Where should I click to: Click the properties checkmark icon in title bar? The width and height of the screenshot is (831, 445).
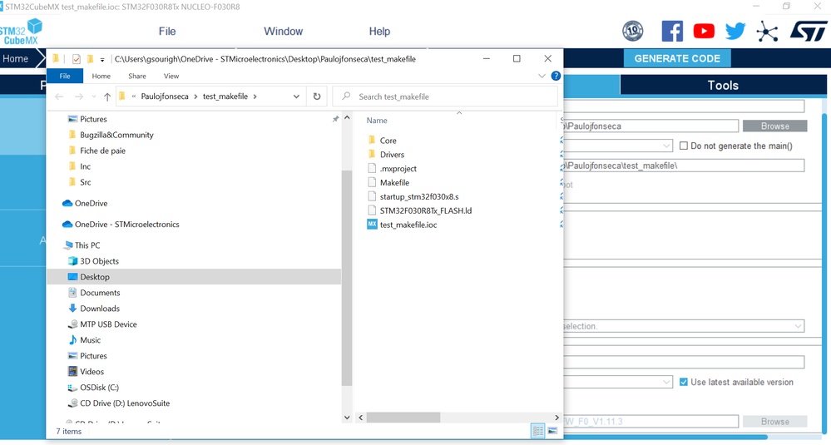77,59
